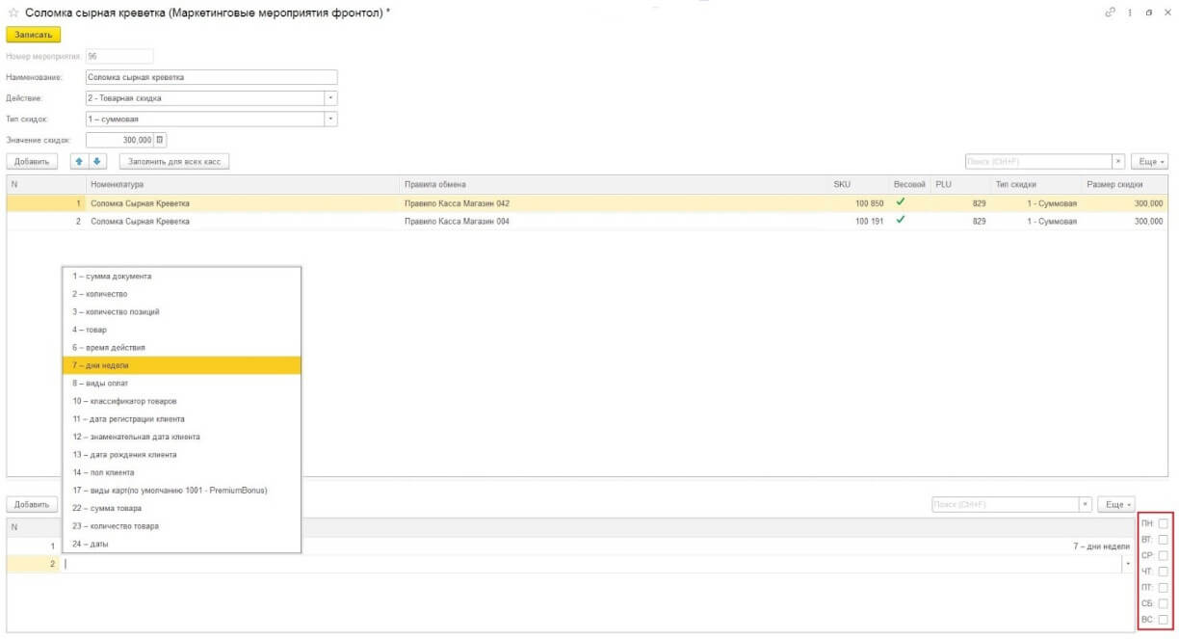Enable the ПН (Monday) checkbox
The image size is (1179, 639).
click(x=1163, y=523)
